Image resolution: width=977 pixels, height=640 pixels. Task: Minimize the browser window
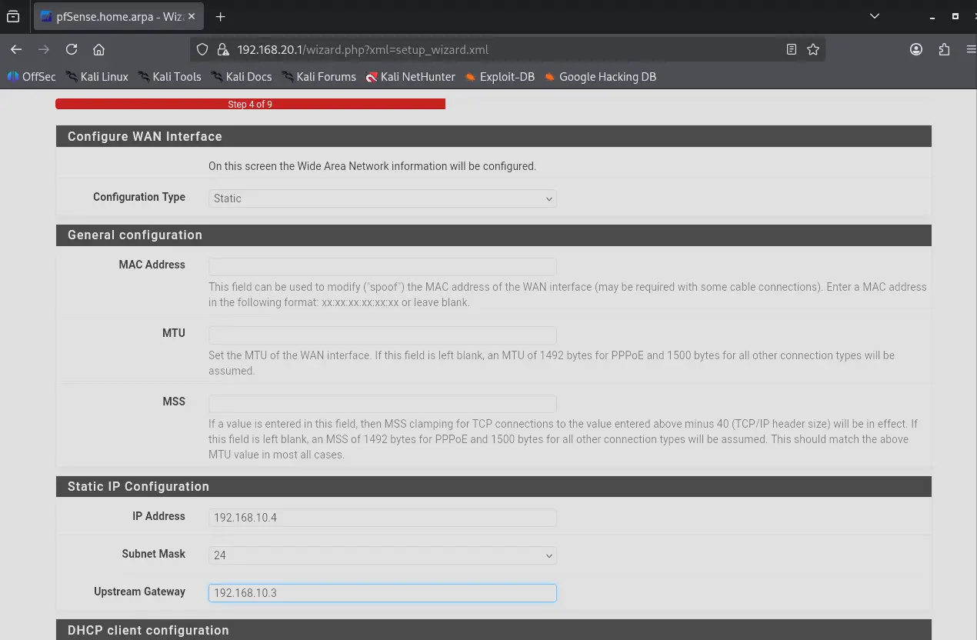[932, 16]
